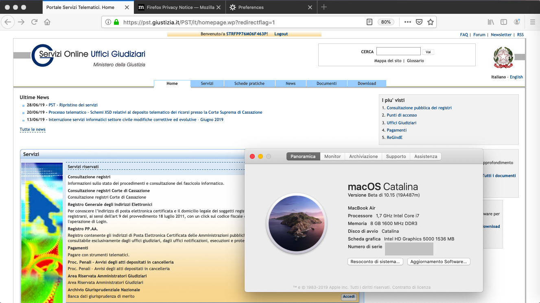Viewport: 540px width, 303px height.
Task: Go to the Firefox home page icon
Action: (x=47, y=22)
